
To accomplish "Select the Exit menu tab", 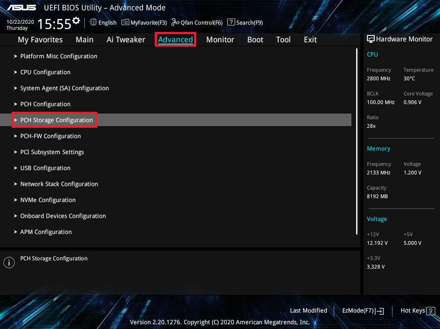I will 310,40.
